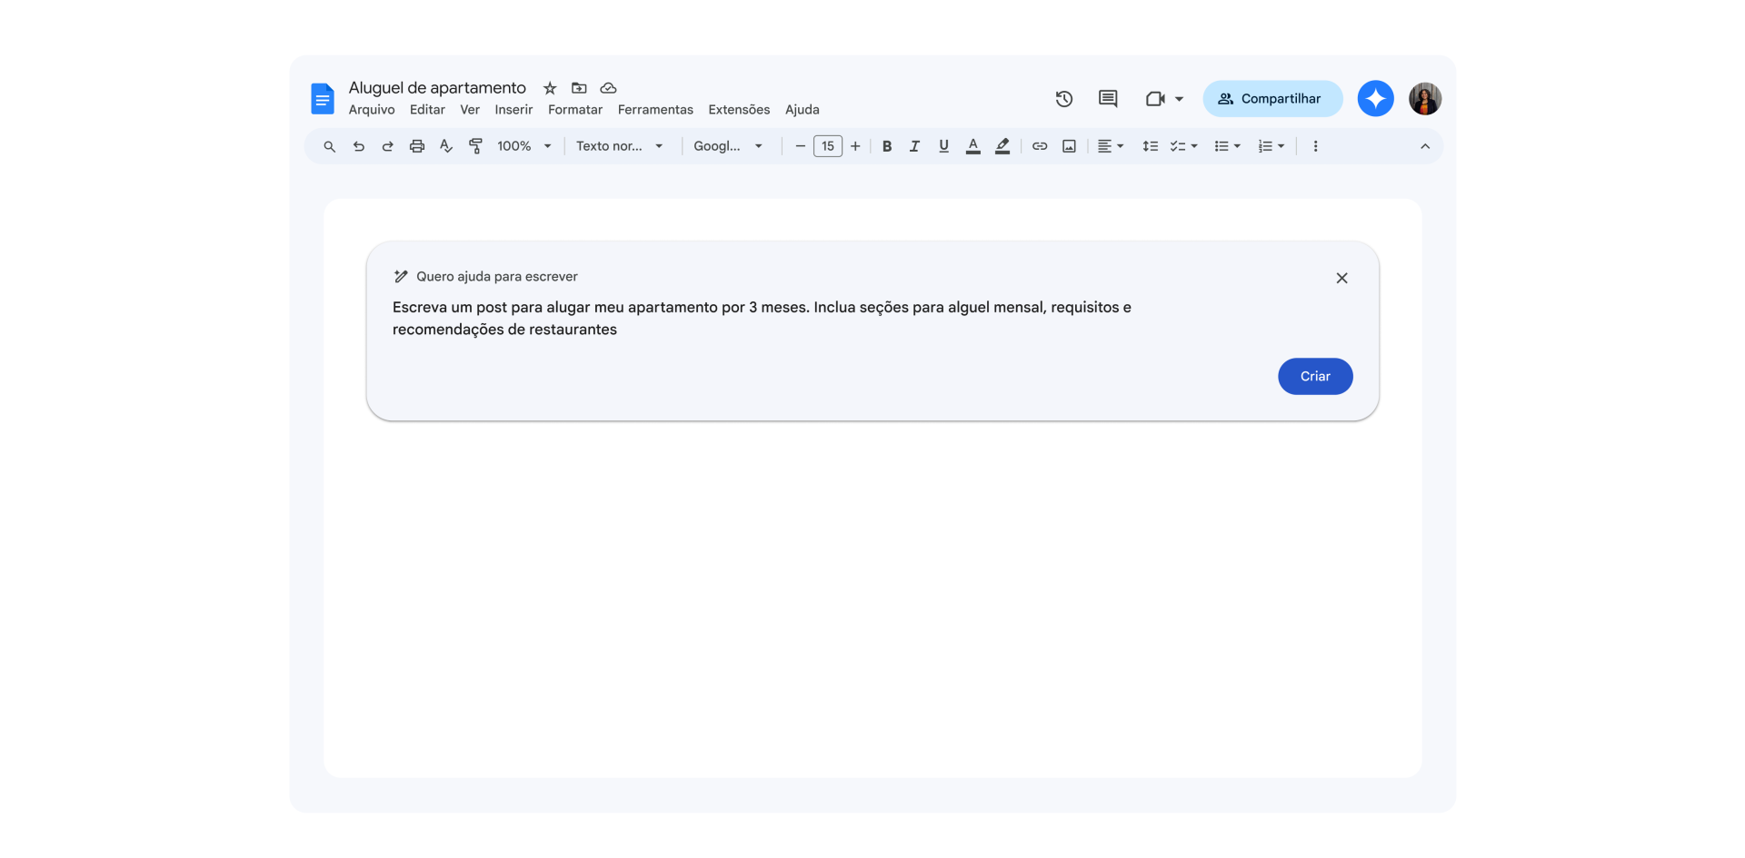Select the paint format roller tool

point(475,146)
